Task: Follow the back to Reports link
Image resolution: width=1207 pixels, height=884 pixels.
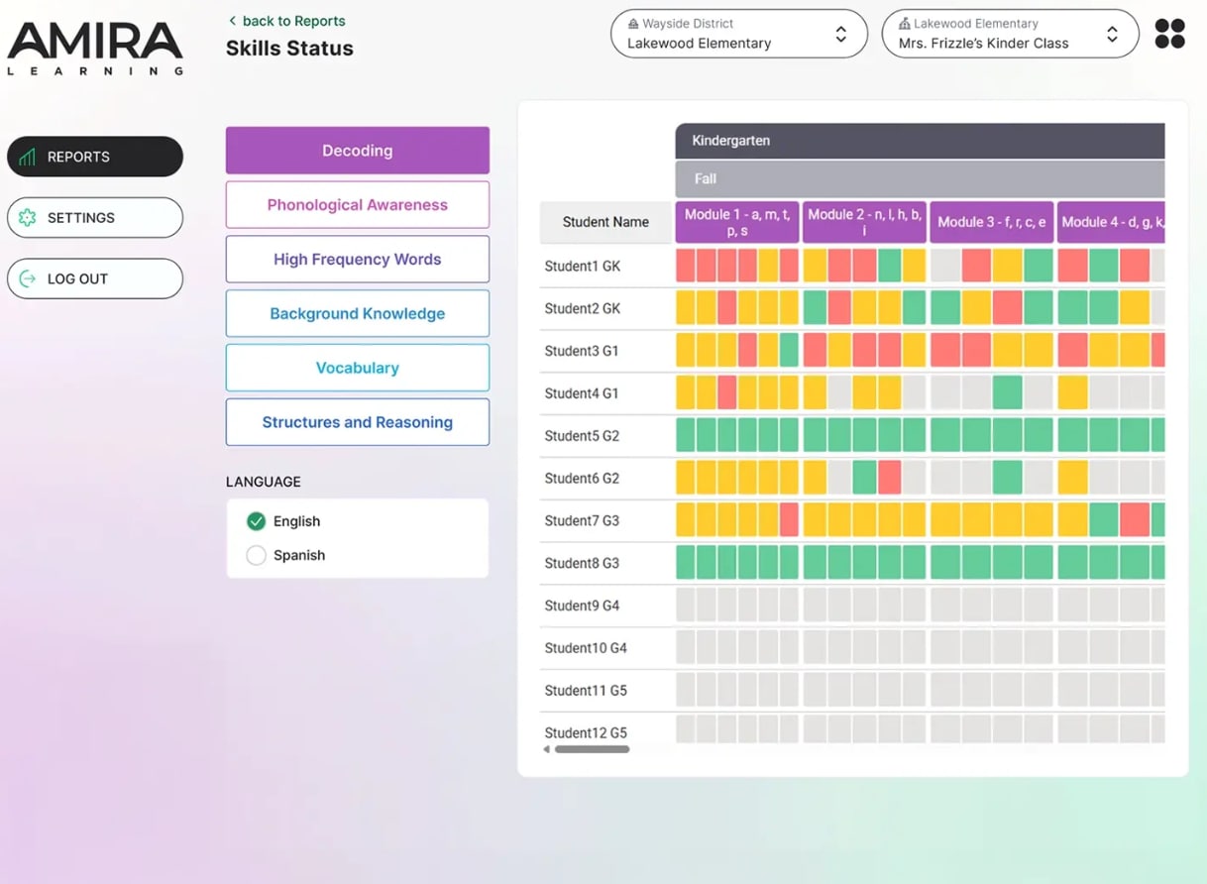Action: pos(291,20)
